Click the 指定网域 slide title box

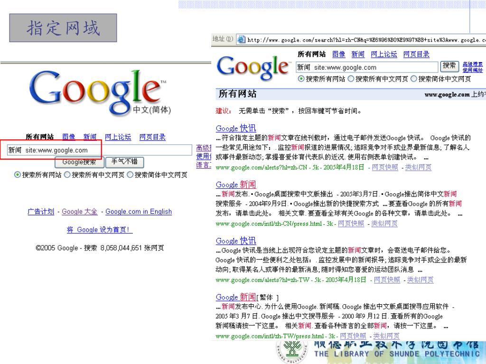pyautogui.click(x=63, y=28)
